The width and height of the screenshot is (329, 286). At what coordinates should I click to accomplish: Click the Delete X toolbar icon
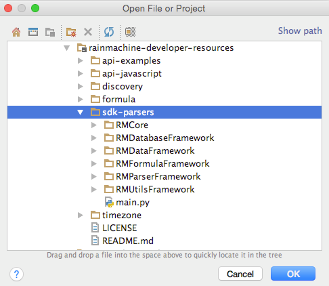point(88,32)
